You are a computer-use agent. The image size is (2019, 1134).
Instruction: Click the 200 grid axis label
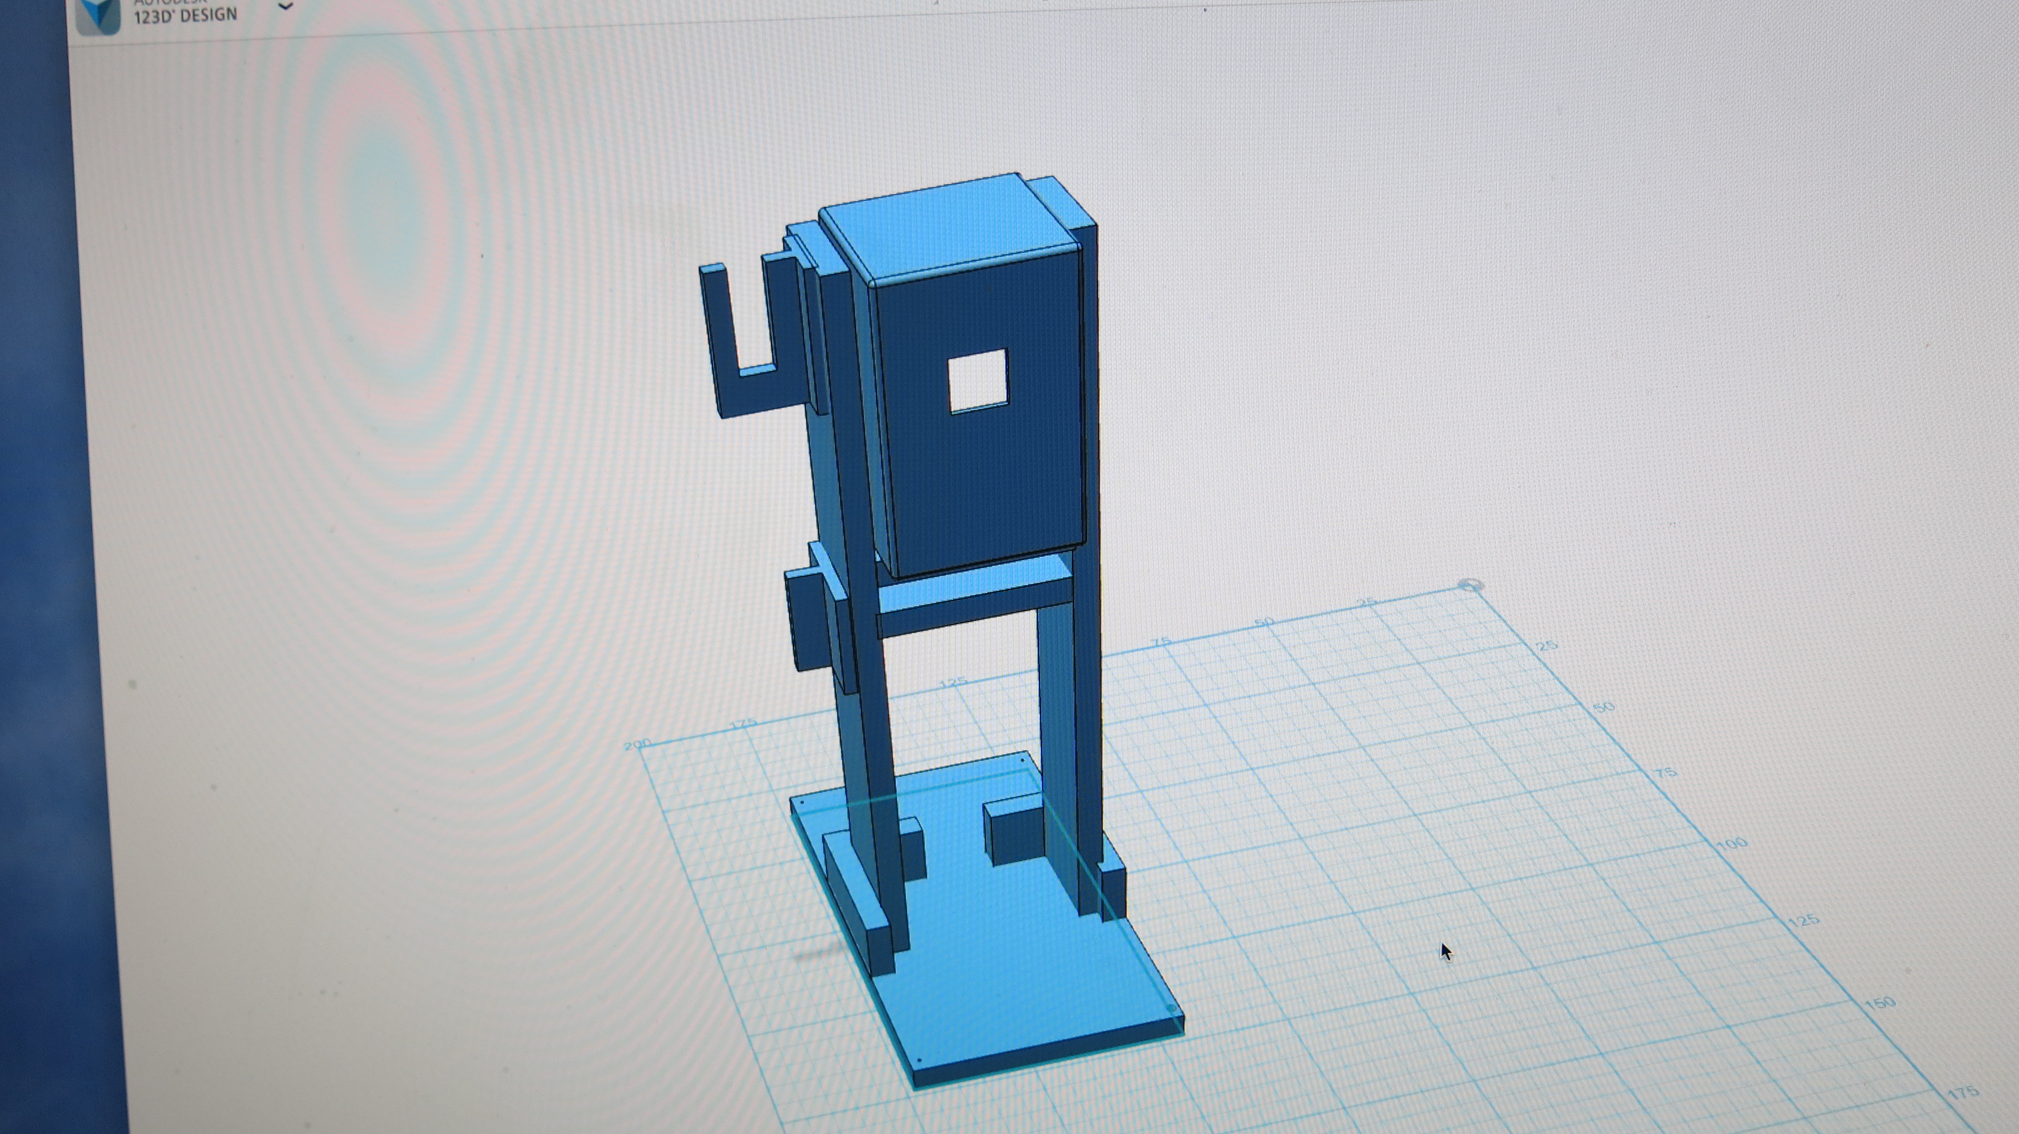pos(638,745)
